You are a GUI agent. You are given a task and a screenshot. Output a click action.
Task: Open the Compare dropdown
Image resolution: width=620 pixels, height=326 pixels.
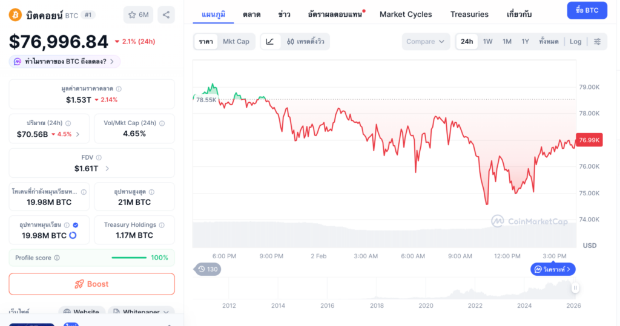(426, 42)
